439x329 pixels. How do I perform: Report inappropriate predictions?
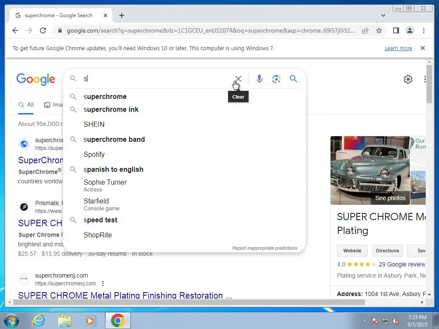click(x=265, y=248)
